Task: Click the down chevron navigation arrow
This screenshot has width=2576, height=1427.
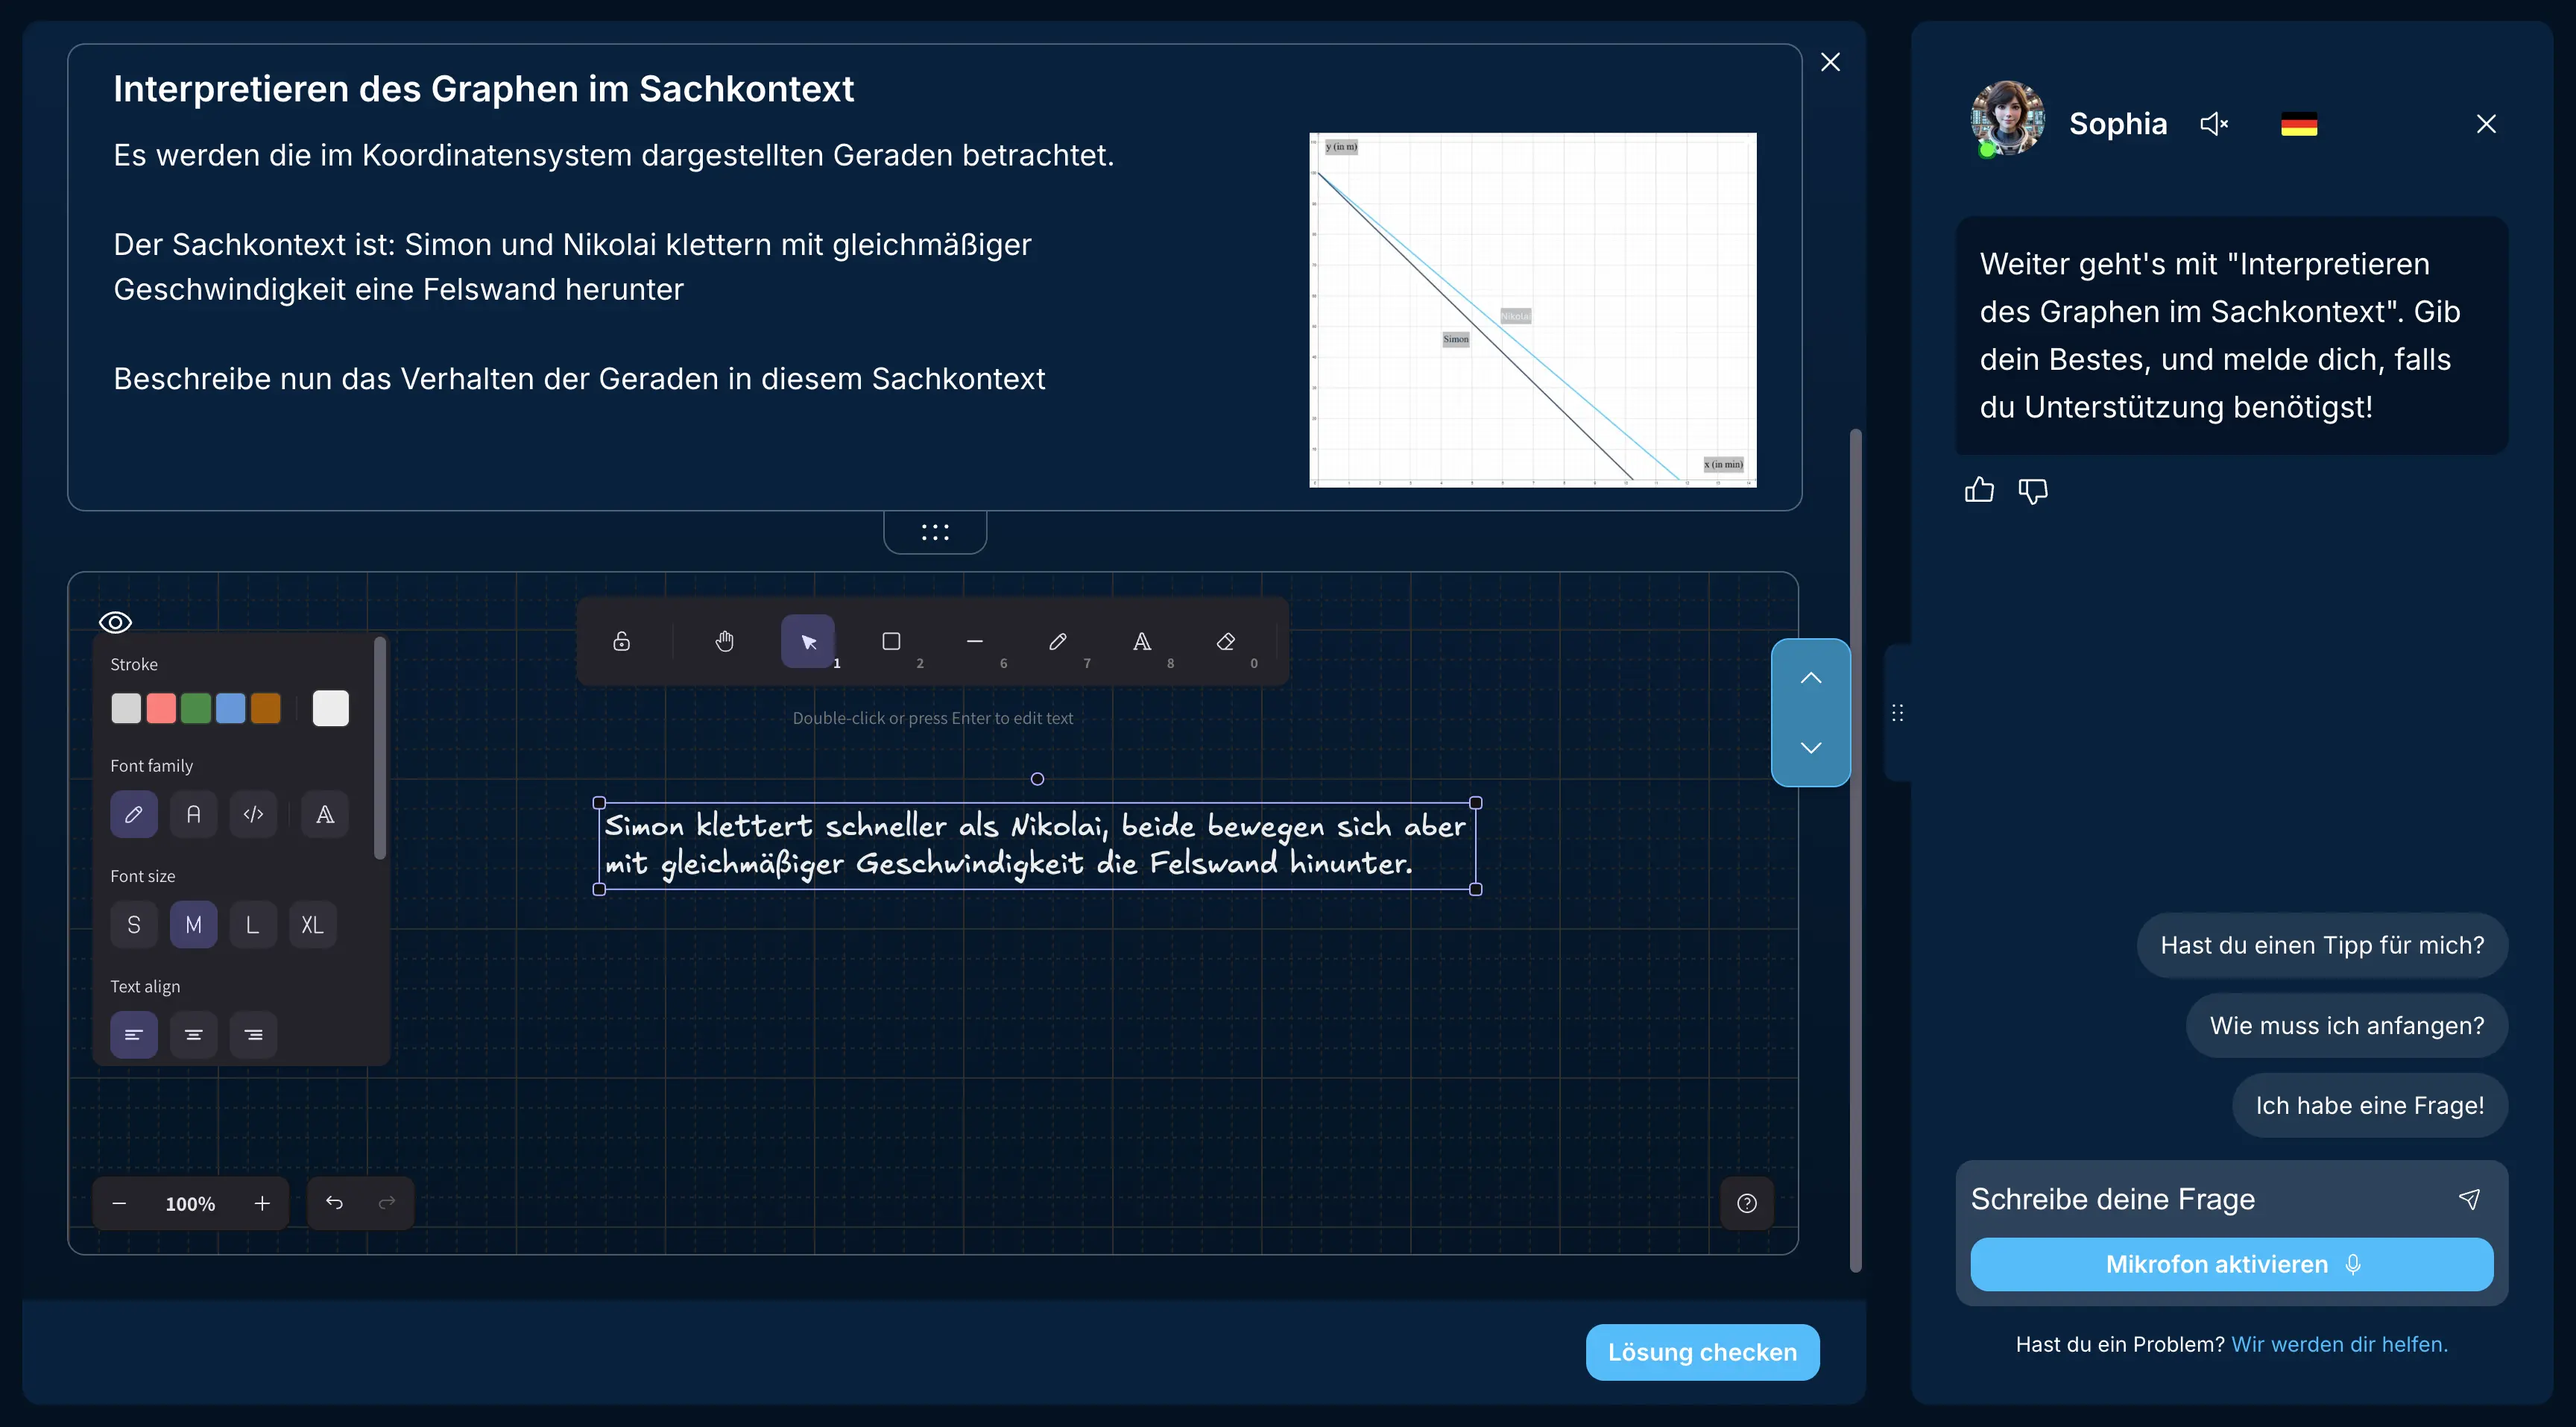Action: pos(1811,748)
